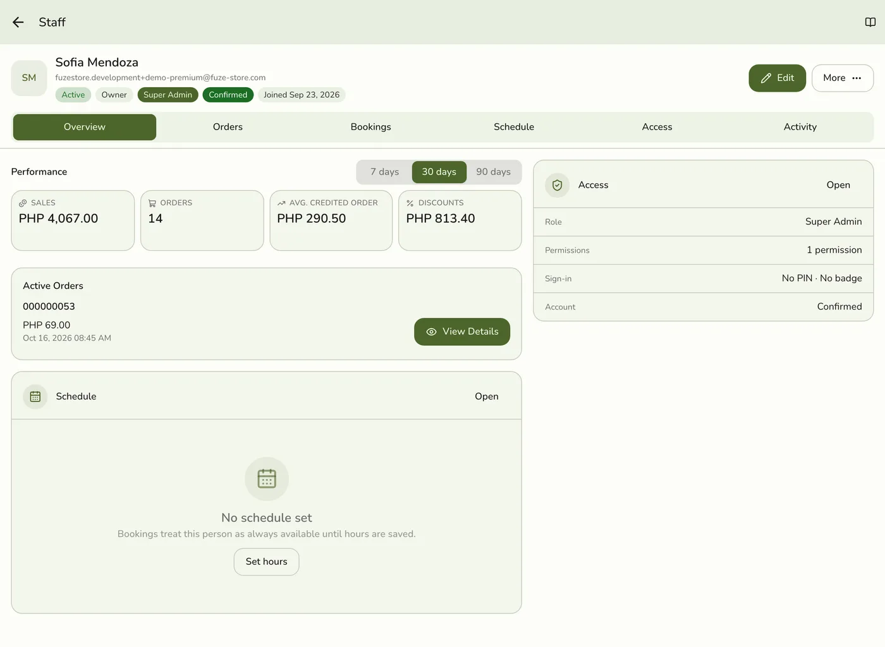Select the 7 days range
This screenshot has height=647, width=885.
coord(384,172)
